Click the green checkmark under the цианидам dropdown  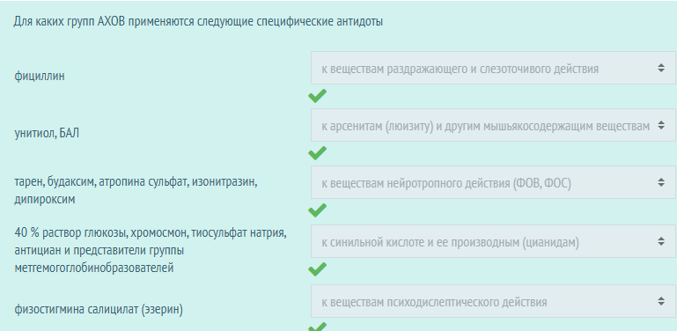pyautogui.click(x=317, y=268)
